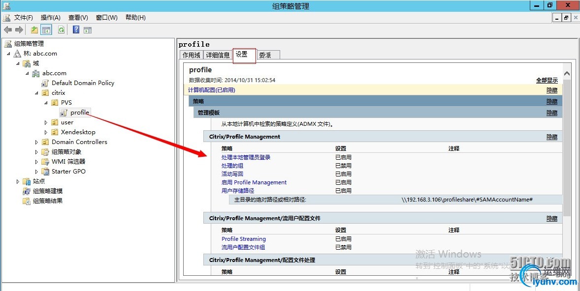
Task: Click the Domain Controllers OU icon
Action: 45,142
